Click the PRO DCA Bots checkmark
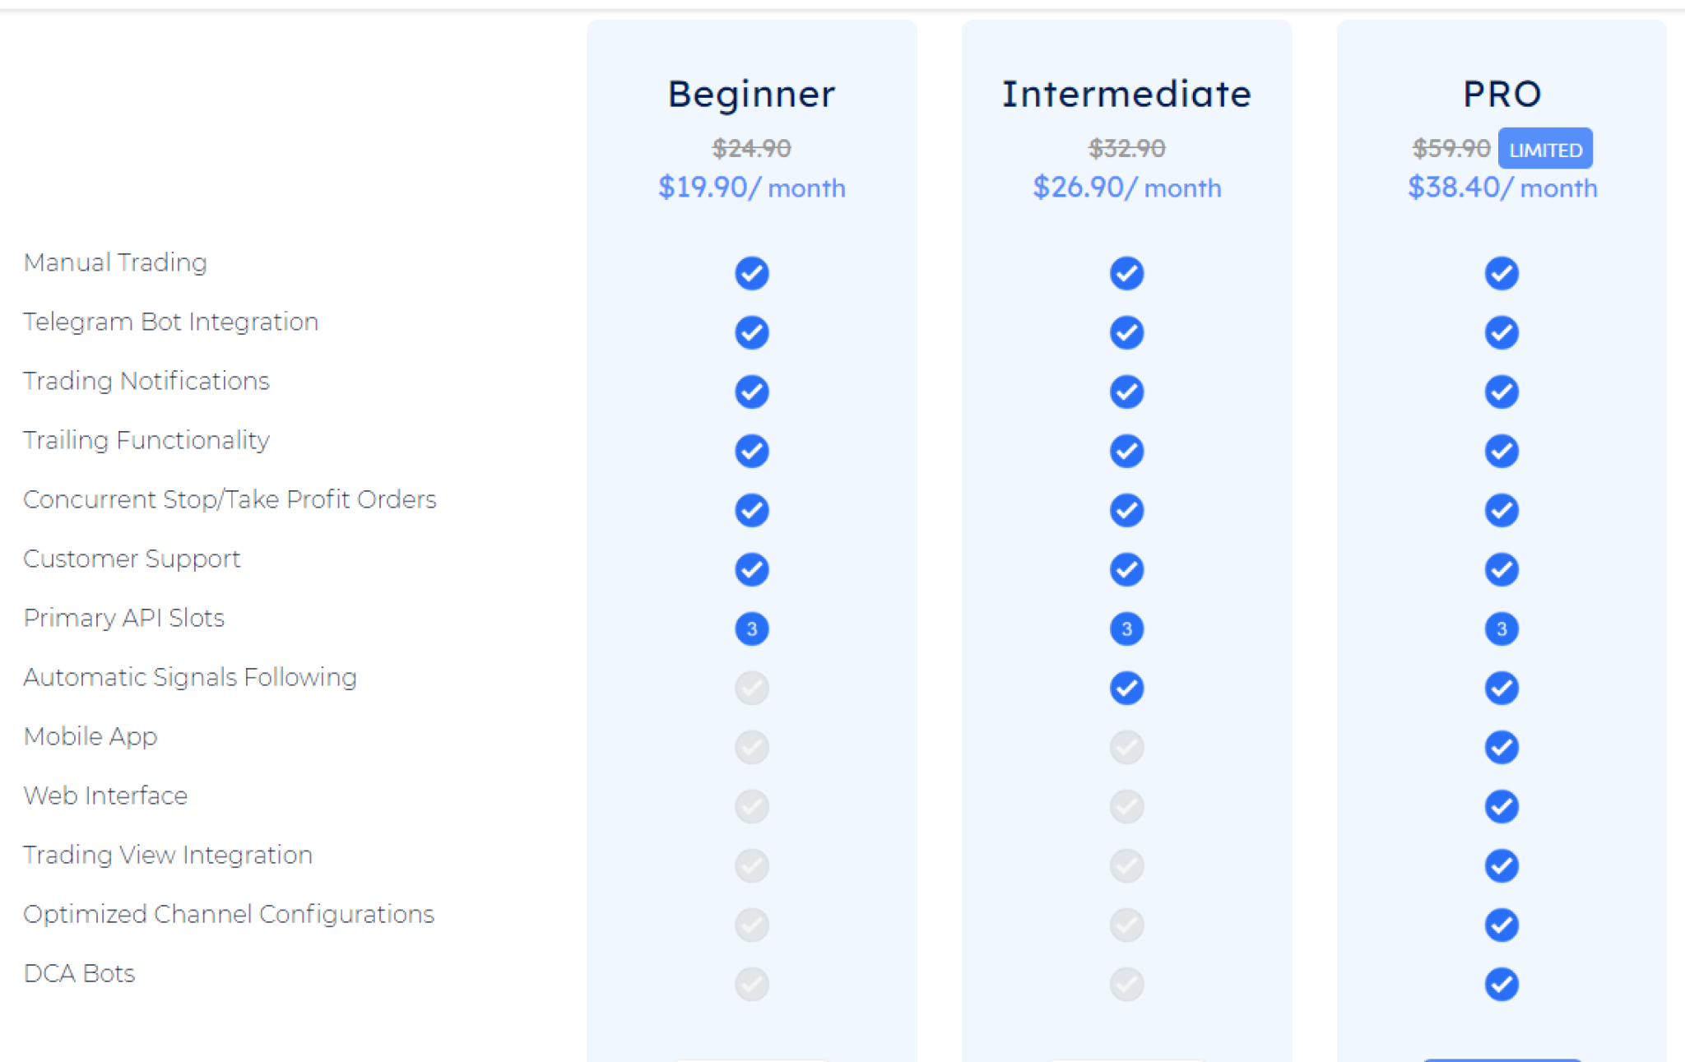The image size is (1685, 1062). [1502, 984]
